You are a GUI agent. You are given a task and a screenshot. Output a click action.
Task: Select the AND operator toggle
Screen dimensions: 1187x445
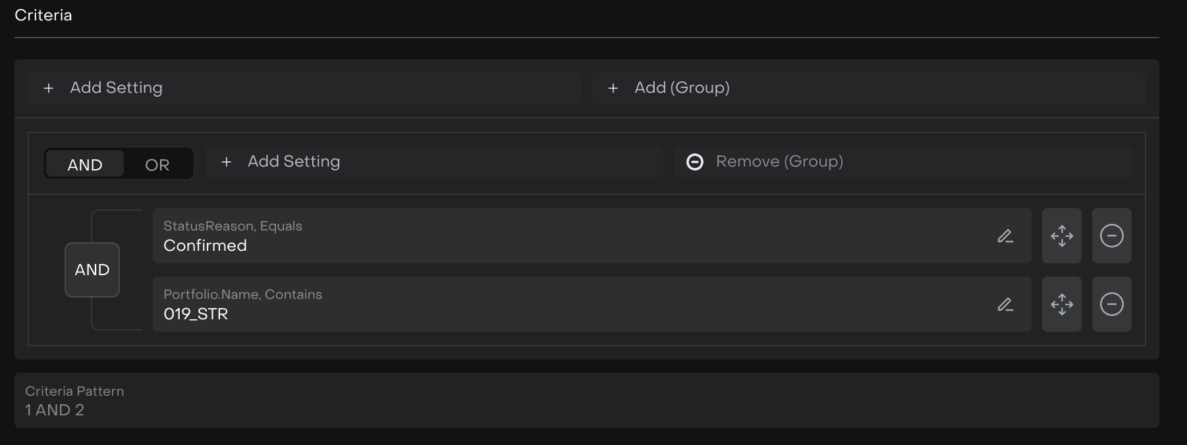(x=85, y=165)
